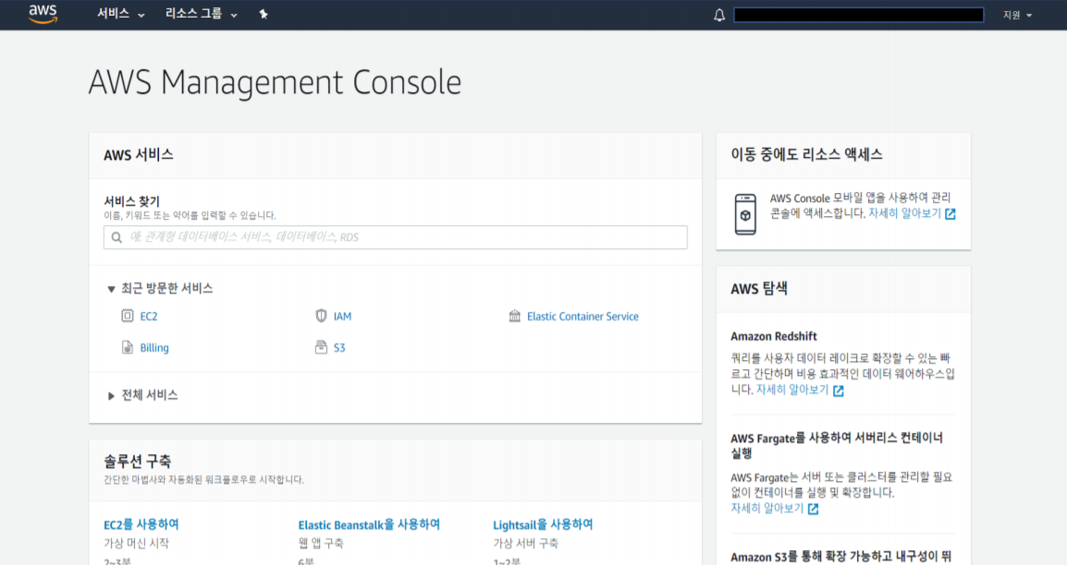
Task: Click the 가상 머신 시작 text
Action: coord(136,543)
